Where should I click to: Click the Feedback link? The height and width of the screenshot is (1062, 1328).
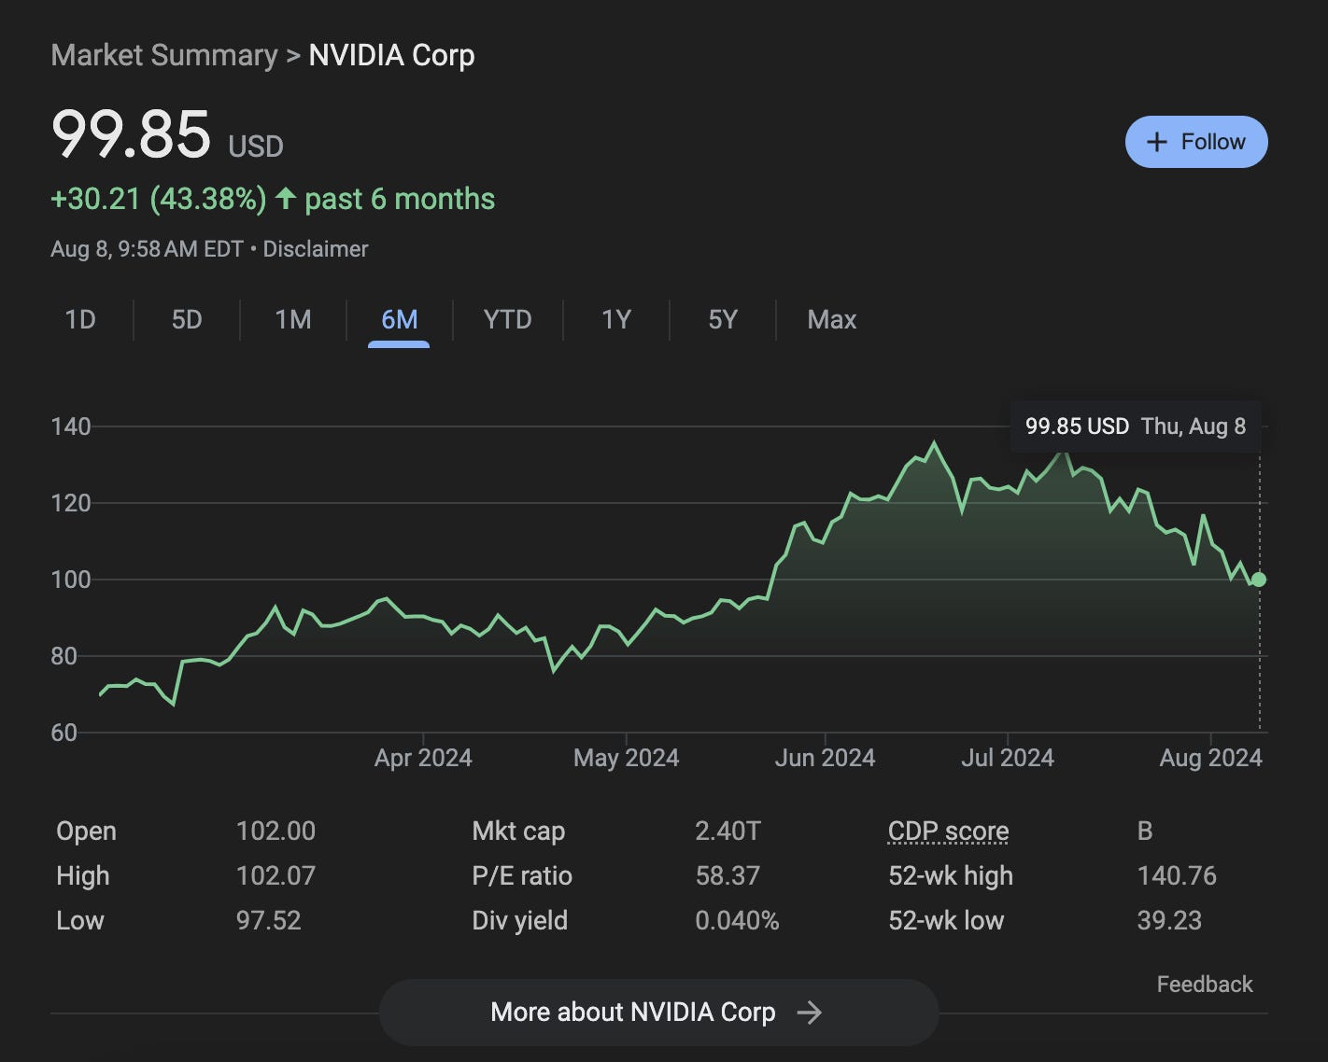click(1205, 985)
